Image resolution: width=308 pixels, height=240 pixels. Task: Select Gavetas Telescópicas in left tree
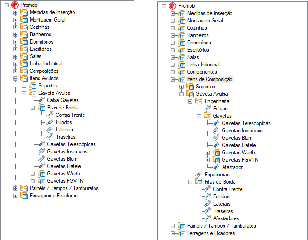click(71, 144)
